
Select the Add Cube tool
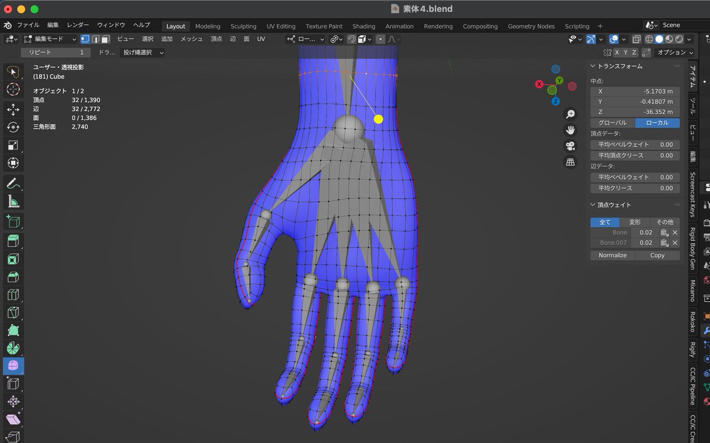point(13,221)
